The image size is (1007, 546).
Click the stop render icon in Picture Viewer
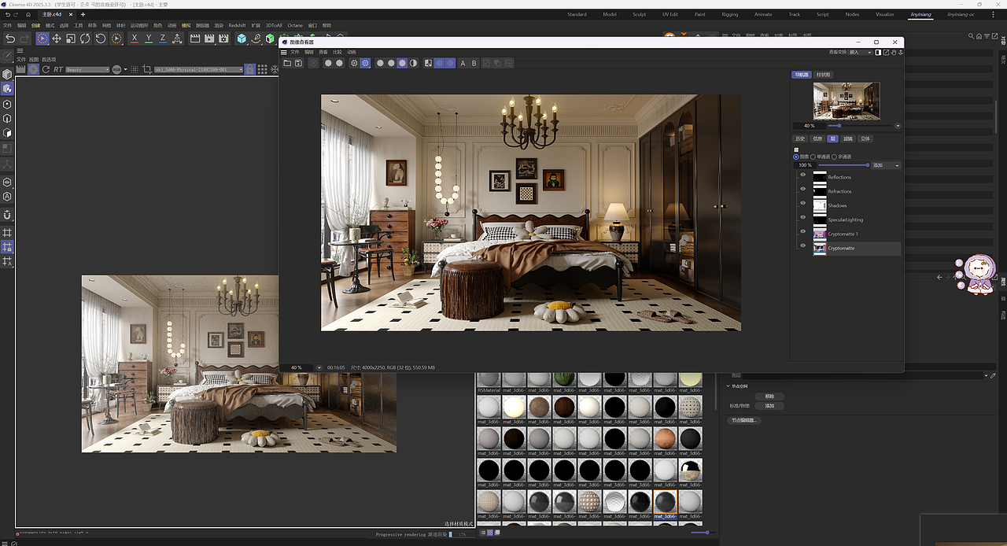click(313, 63)
